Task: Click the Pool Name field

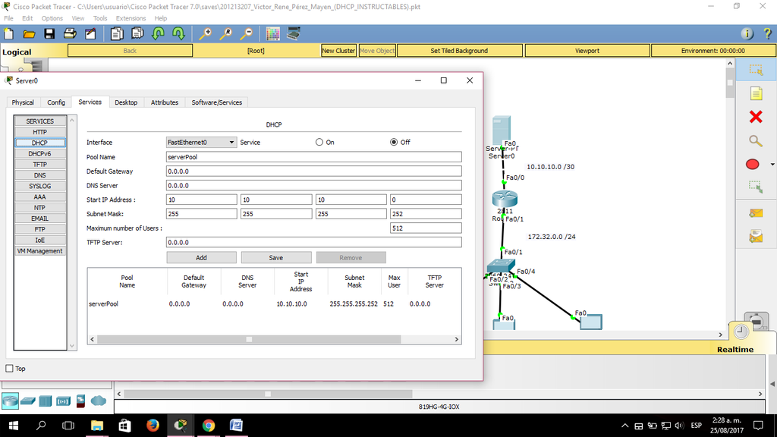Action: (313, 157)
